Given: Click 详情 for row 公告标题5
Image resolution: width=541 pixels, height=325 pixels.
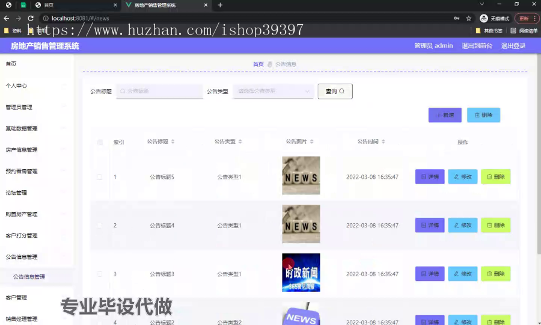Looking at the screenshot, I should pyautogui.click(x=430, y=177).
